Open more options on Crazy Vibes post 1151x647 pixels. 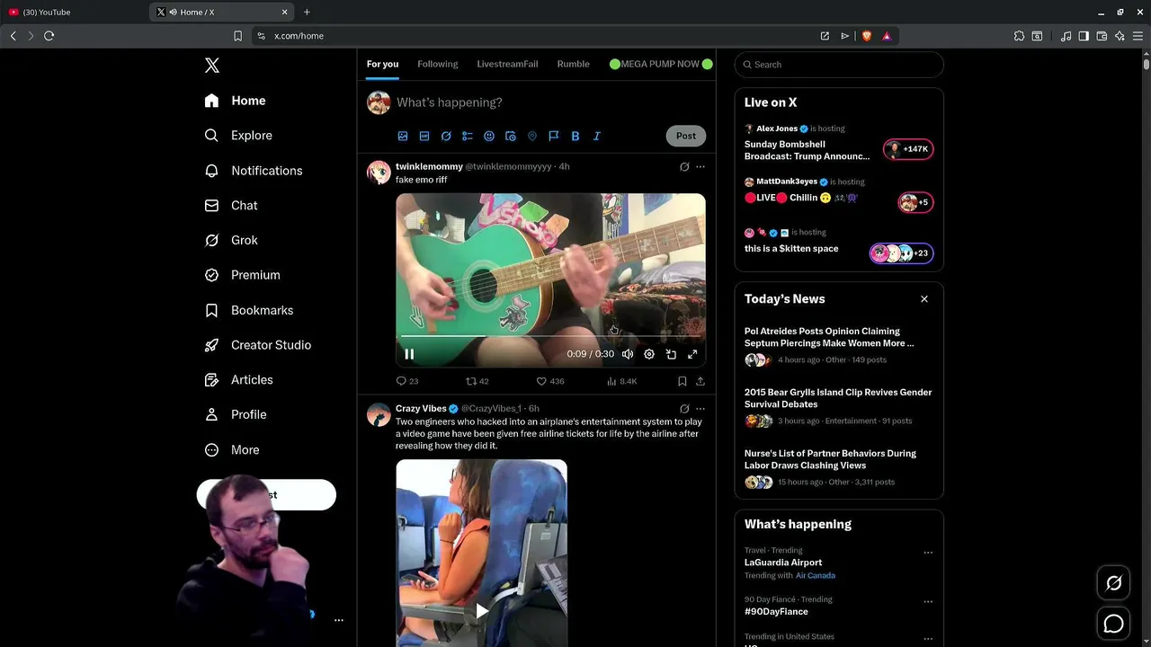coord(700,409)
